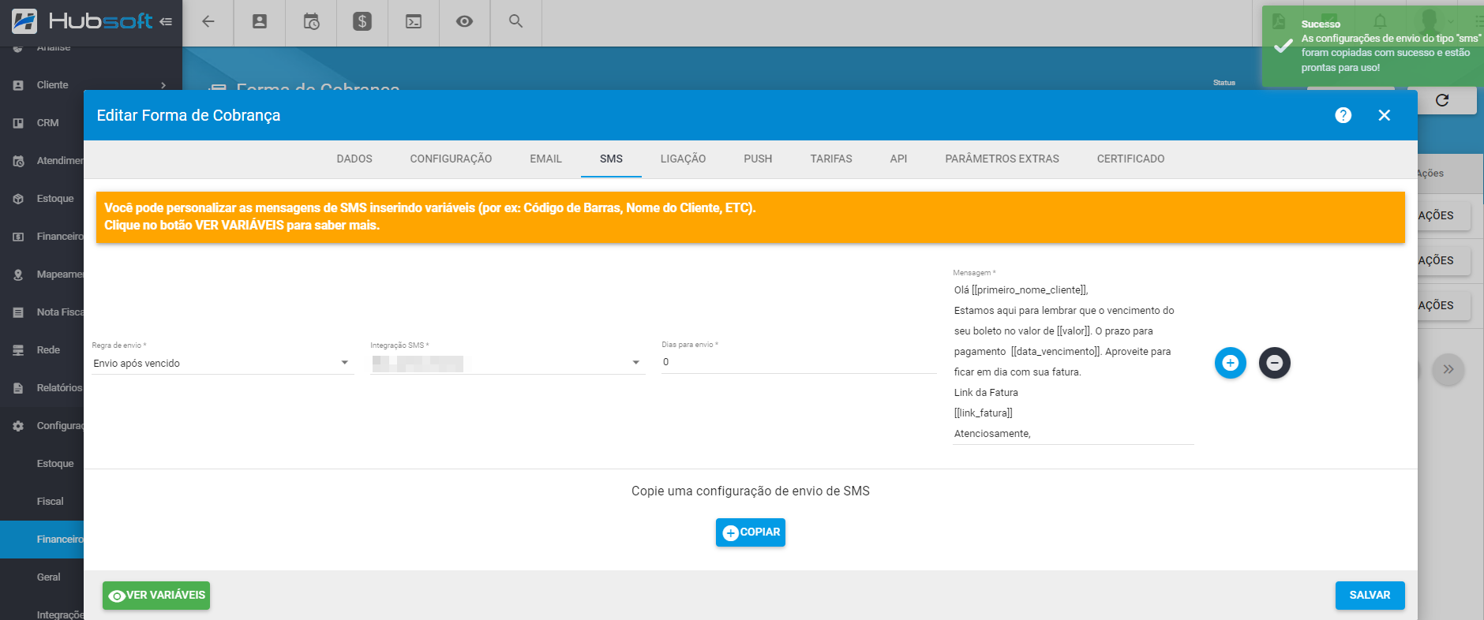Collapse the Hubsoft sidebar menu icon
Image resolution: width=1484 pixels, height=620 pixels.
point(166,21)
